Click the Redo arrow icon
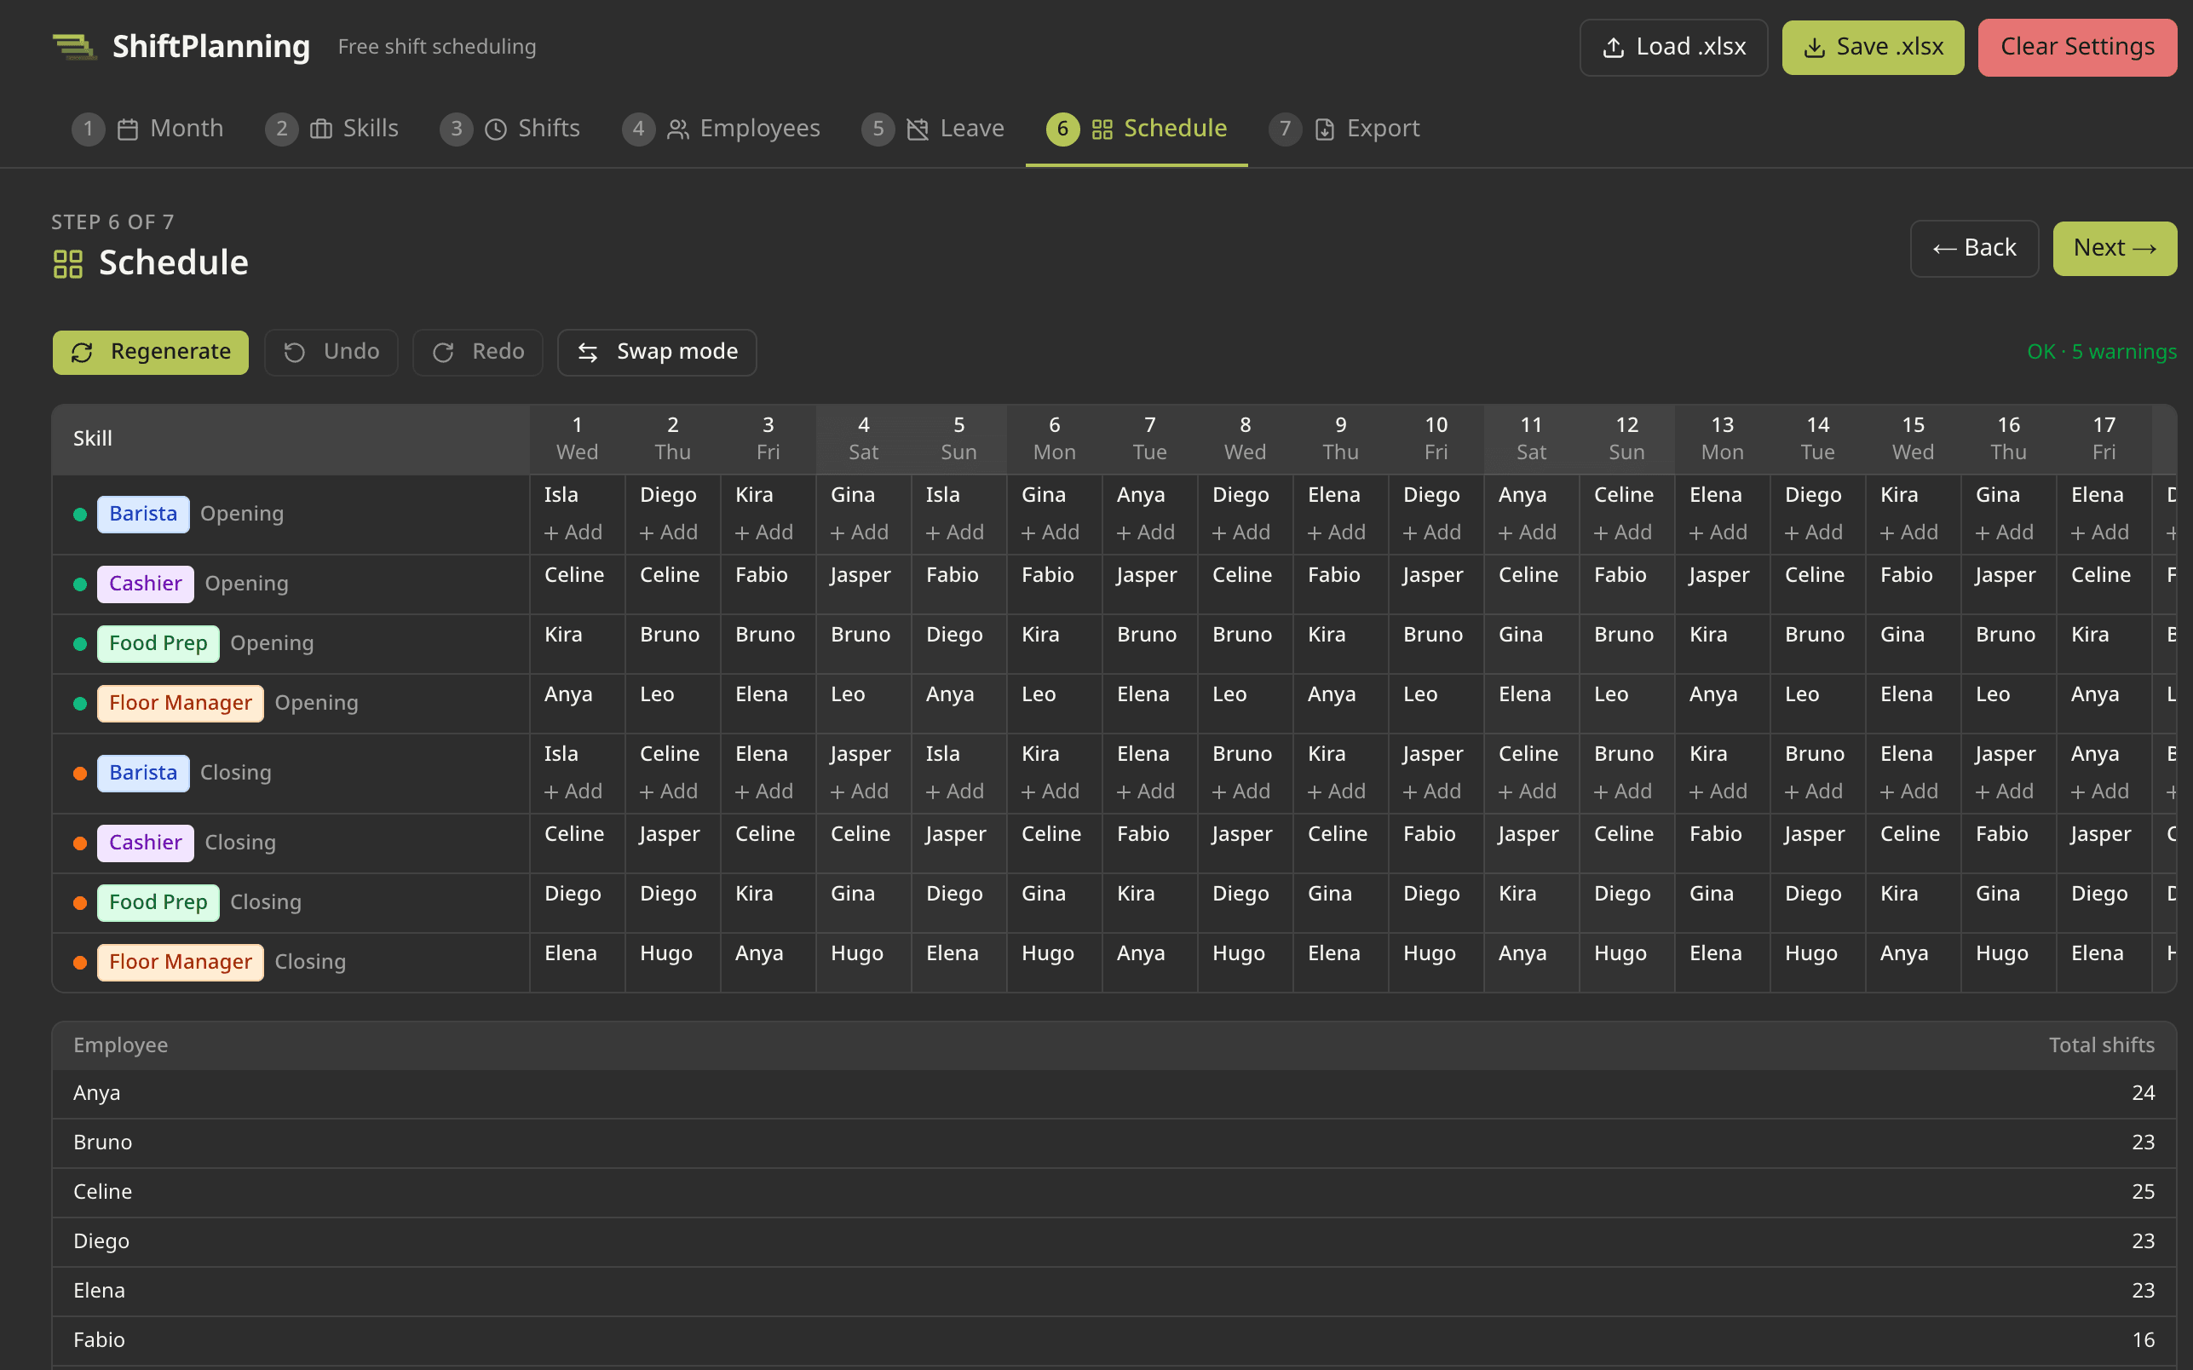Viewport: 2193px width, 1370px height. (x=442, y=352)
